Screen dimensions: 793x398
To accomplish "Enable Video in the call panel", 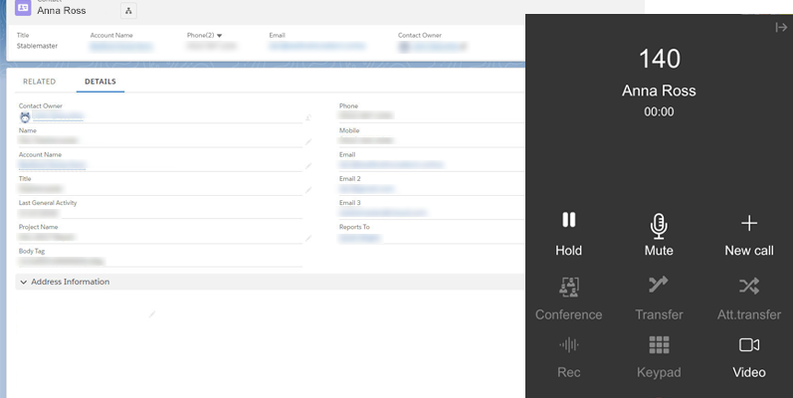I will (x=749, y=357).
